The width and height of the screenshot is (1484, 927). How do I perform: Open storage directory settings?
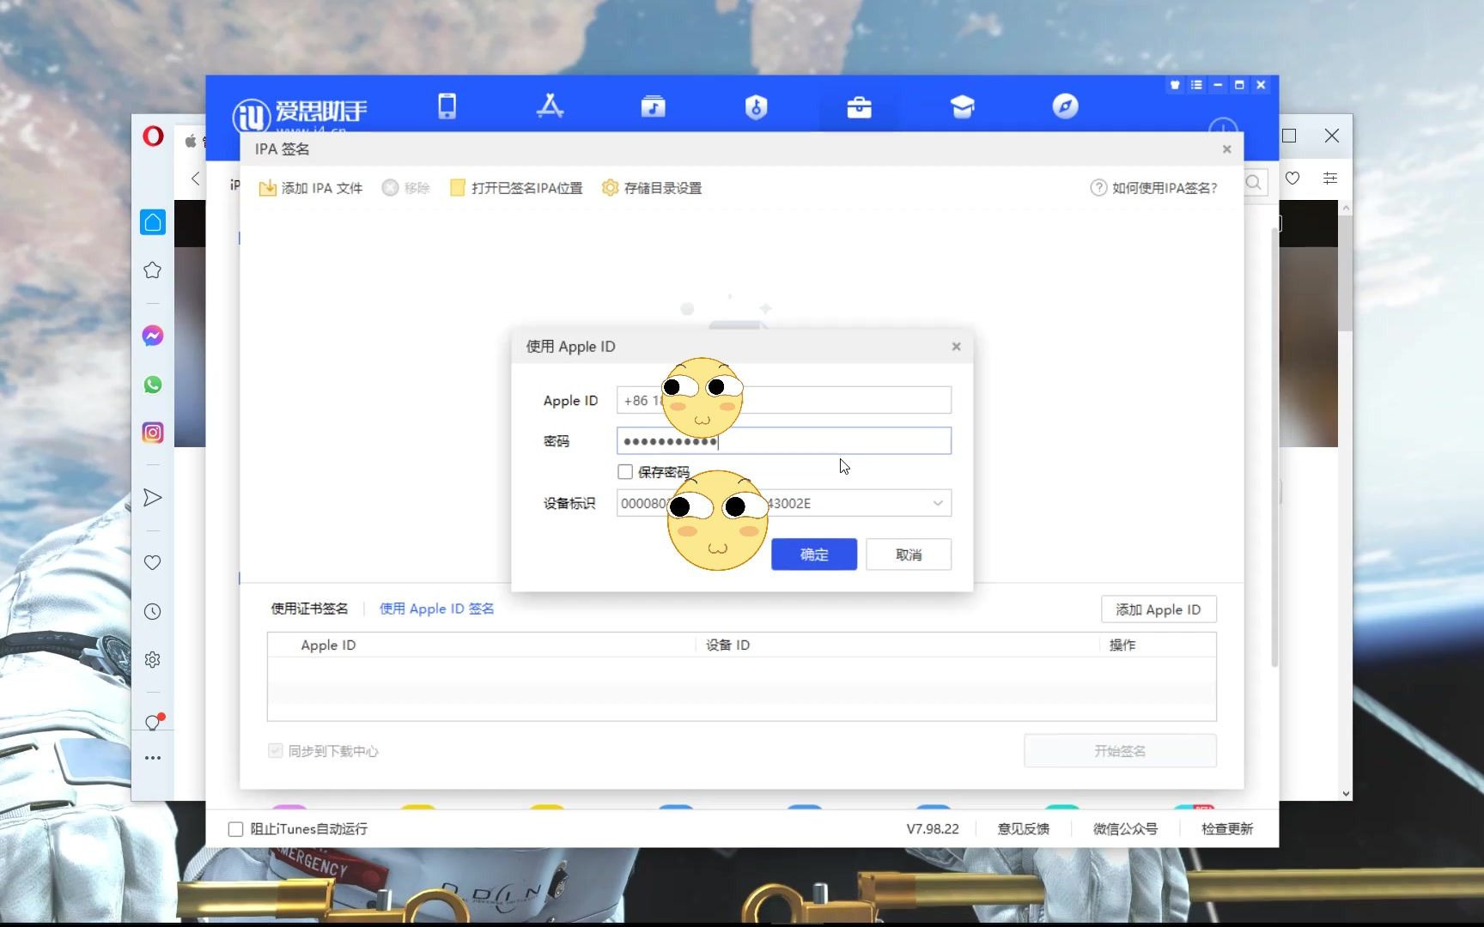coord(652,188)
